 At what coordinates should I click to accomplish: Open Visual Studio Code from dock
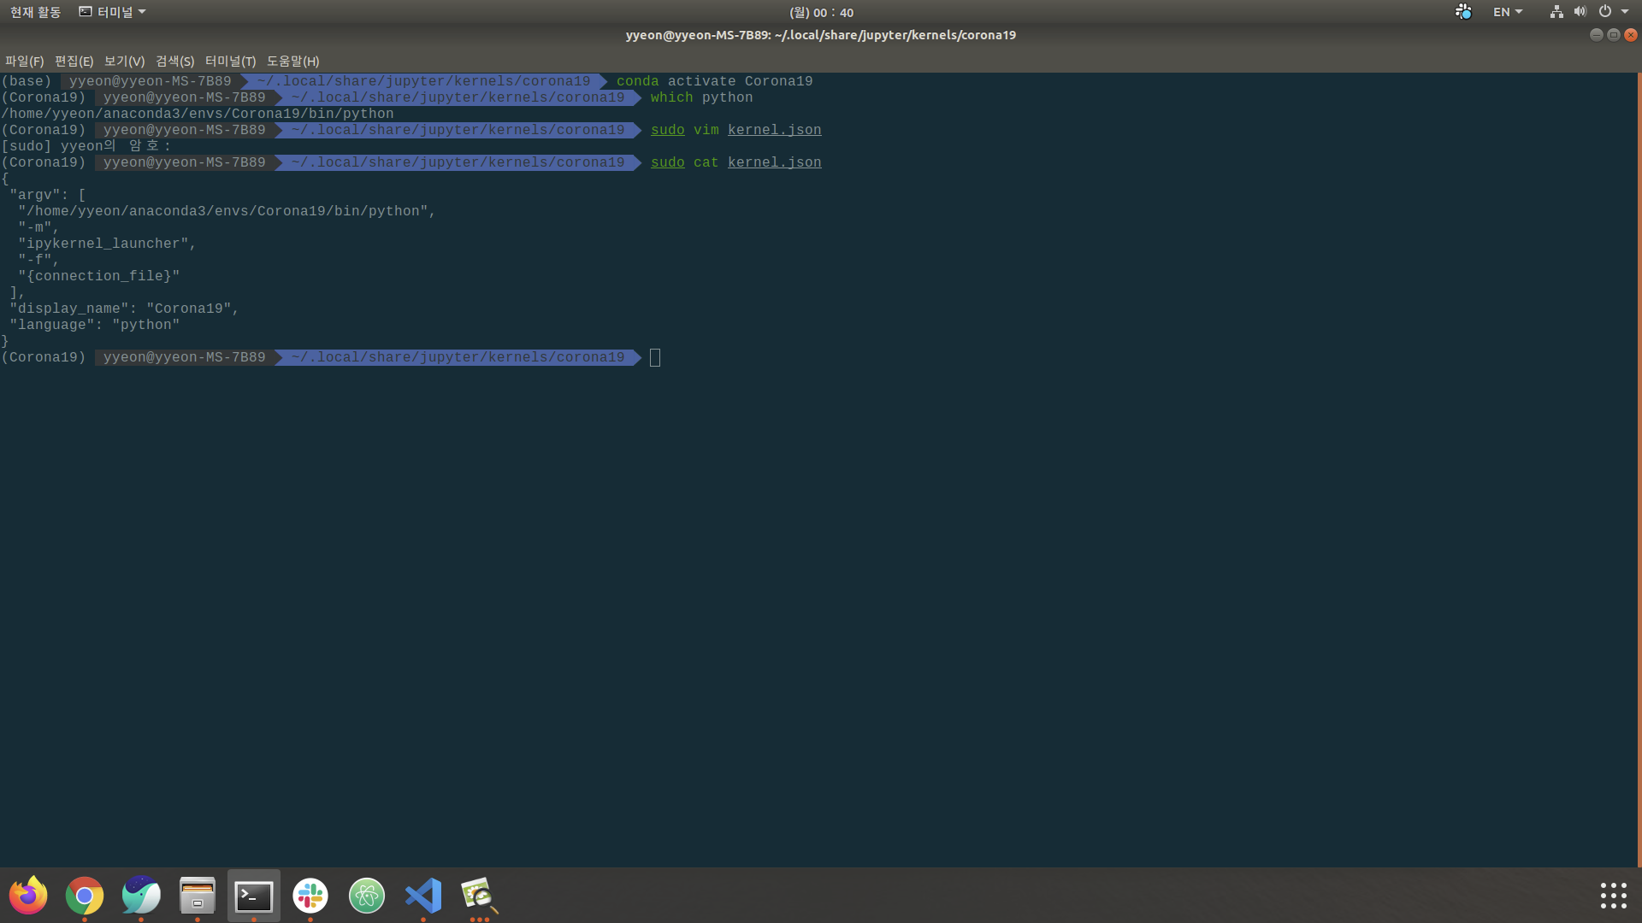pos(423,895)
